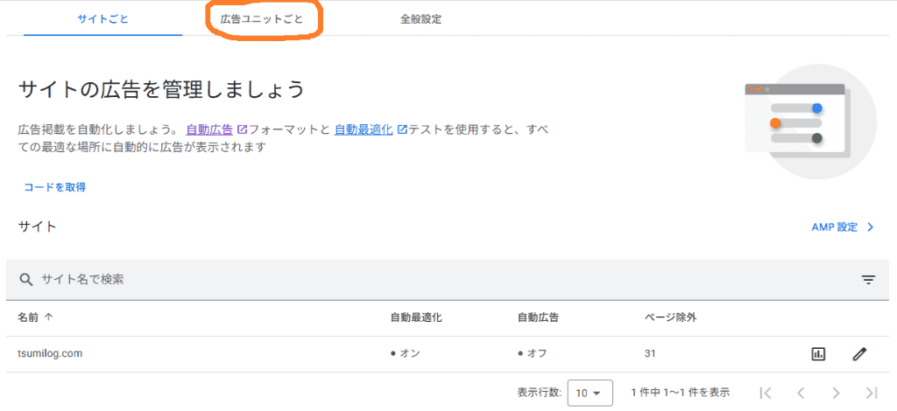
Task: Expand AMP 設定 via its chevron
Action: [x=870, y=227]
